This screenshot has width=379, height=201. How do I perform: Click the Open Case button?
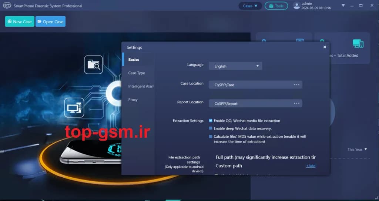point(50,21)
